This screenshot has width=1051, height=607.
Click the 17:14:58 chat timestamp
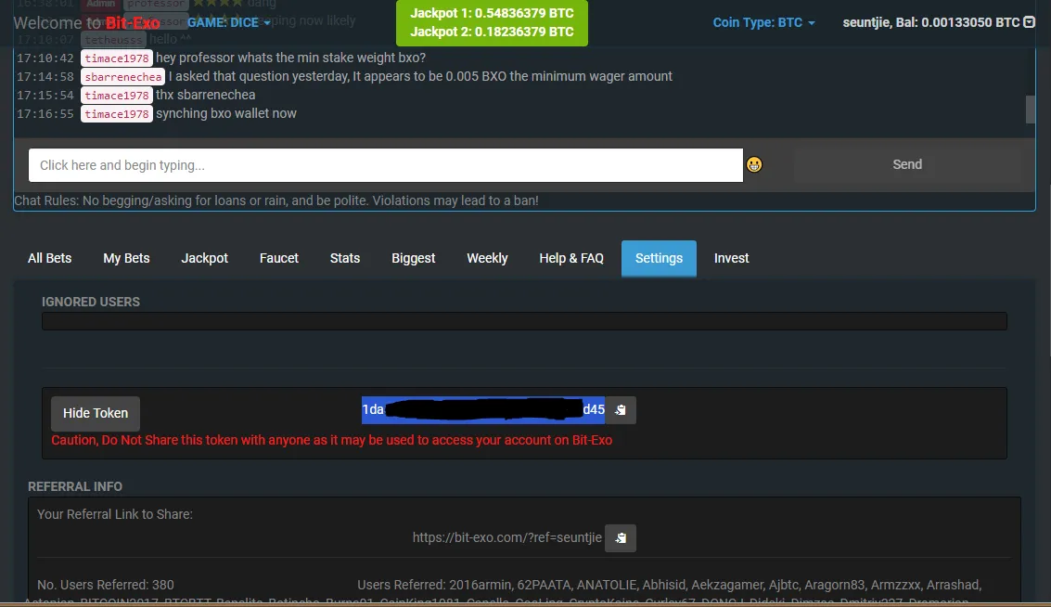(45, 76)
